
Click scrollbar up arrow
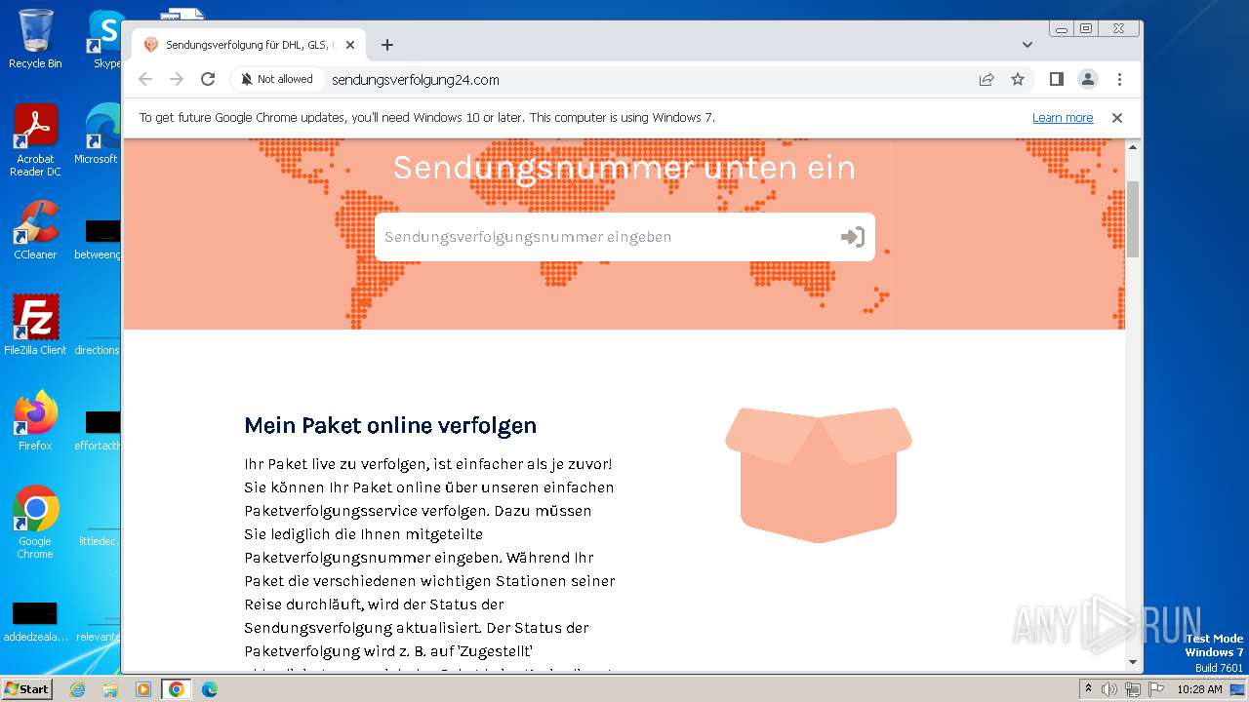[x=1133, y=147]
